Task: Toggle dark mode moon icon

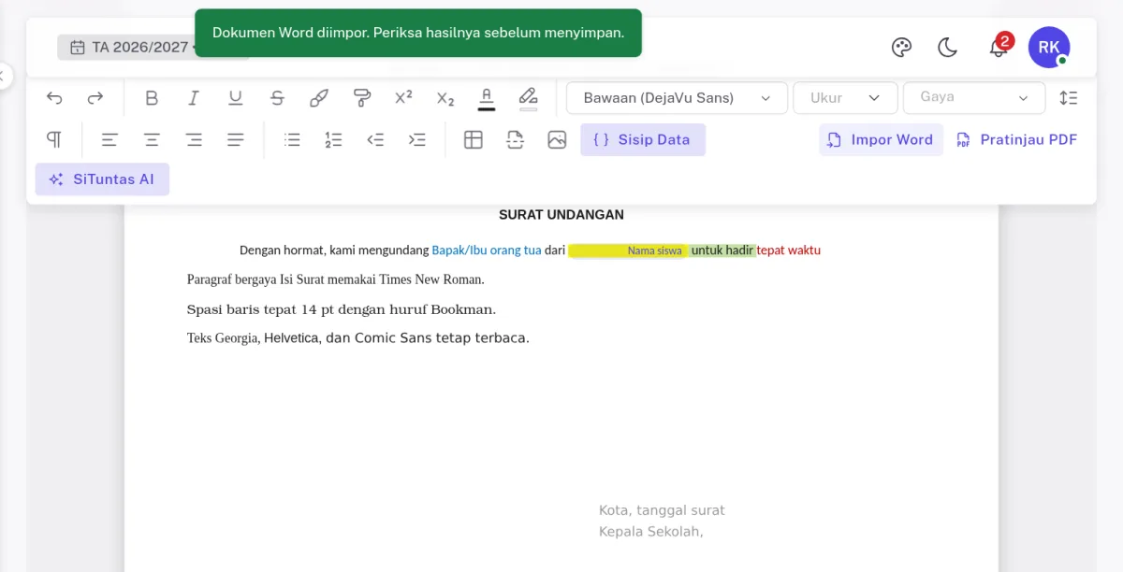Action: click(948, 48)
